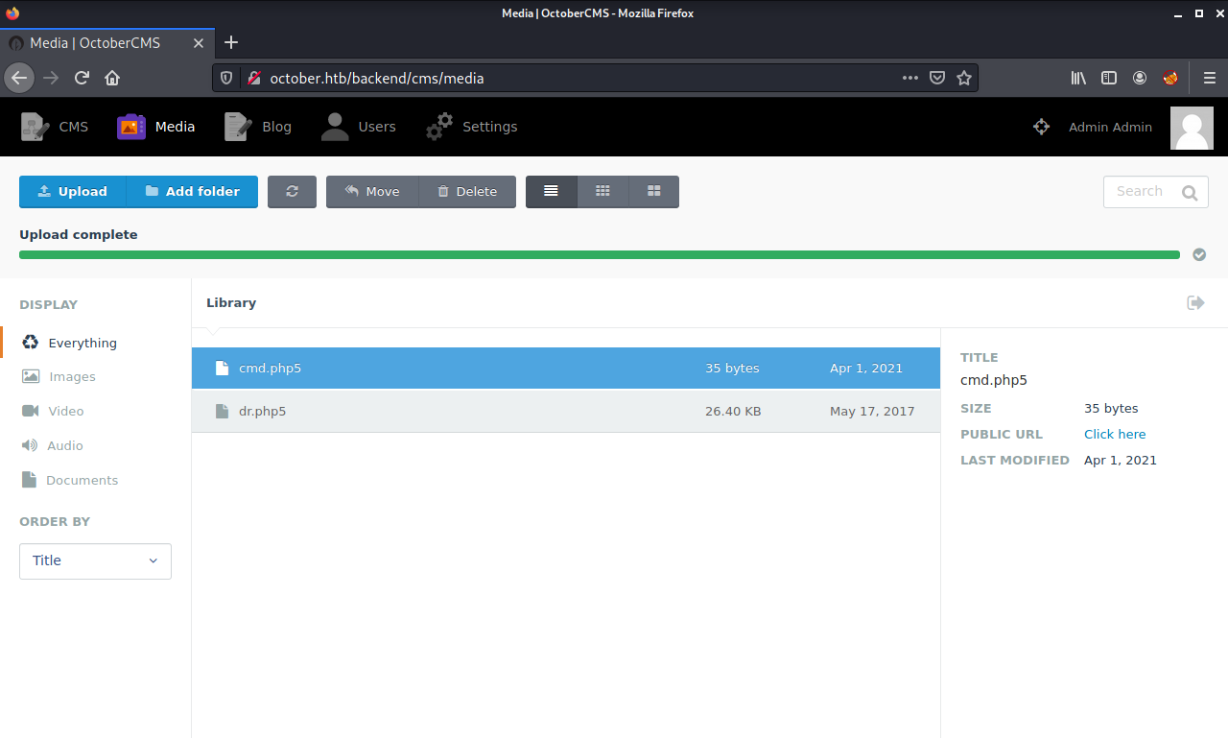Switch media view to grid layout
This screenshot has height=738, width=1228.
click(602, 191)
